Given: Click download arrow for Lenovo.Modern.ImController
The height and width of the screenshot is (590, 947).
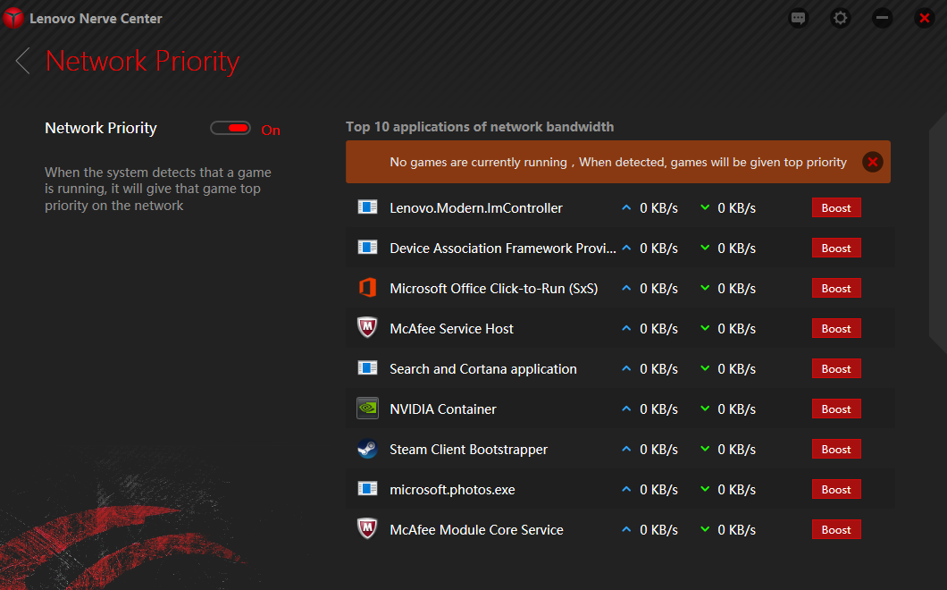Looking at the screenshot, I should pos(705,207).
